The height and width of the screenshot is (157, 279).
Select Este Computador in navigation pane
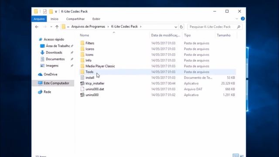[x=53, y=83]
